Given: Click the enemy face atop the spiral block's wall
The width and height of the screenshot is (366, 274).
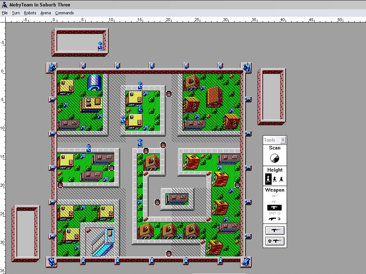Looking at the screenshot, I should tap(146, 151).
